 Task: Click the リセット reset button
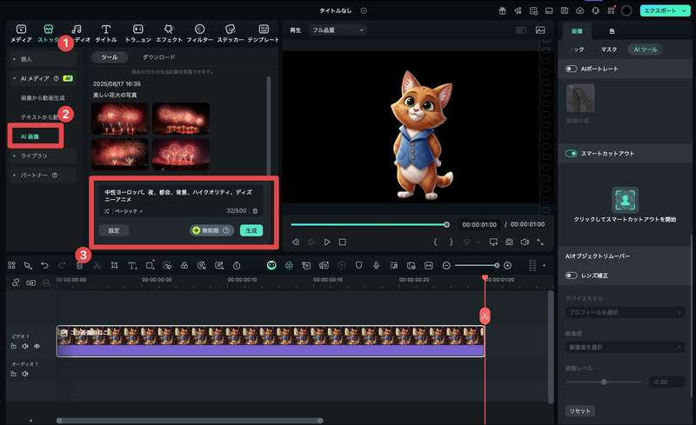pos(580,411)
